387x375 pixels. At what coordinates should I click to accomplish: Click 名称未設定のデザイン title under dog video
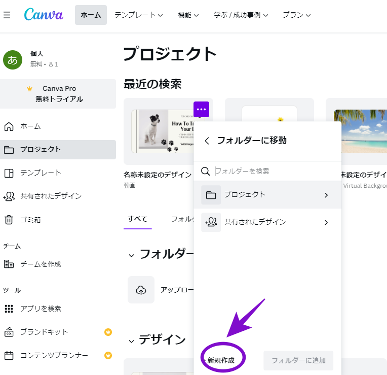coord(158,175)
